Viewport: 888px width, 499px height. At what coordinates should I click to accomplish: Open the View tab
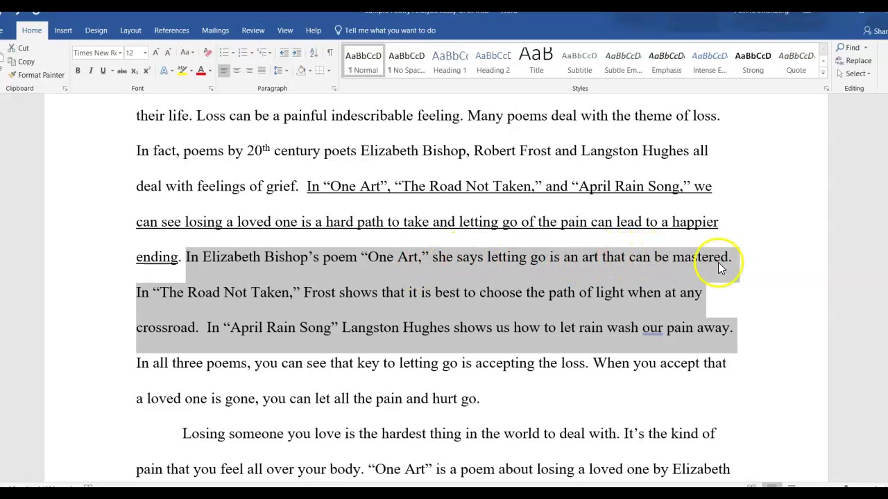pos(285,30)
